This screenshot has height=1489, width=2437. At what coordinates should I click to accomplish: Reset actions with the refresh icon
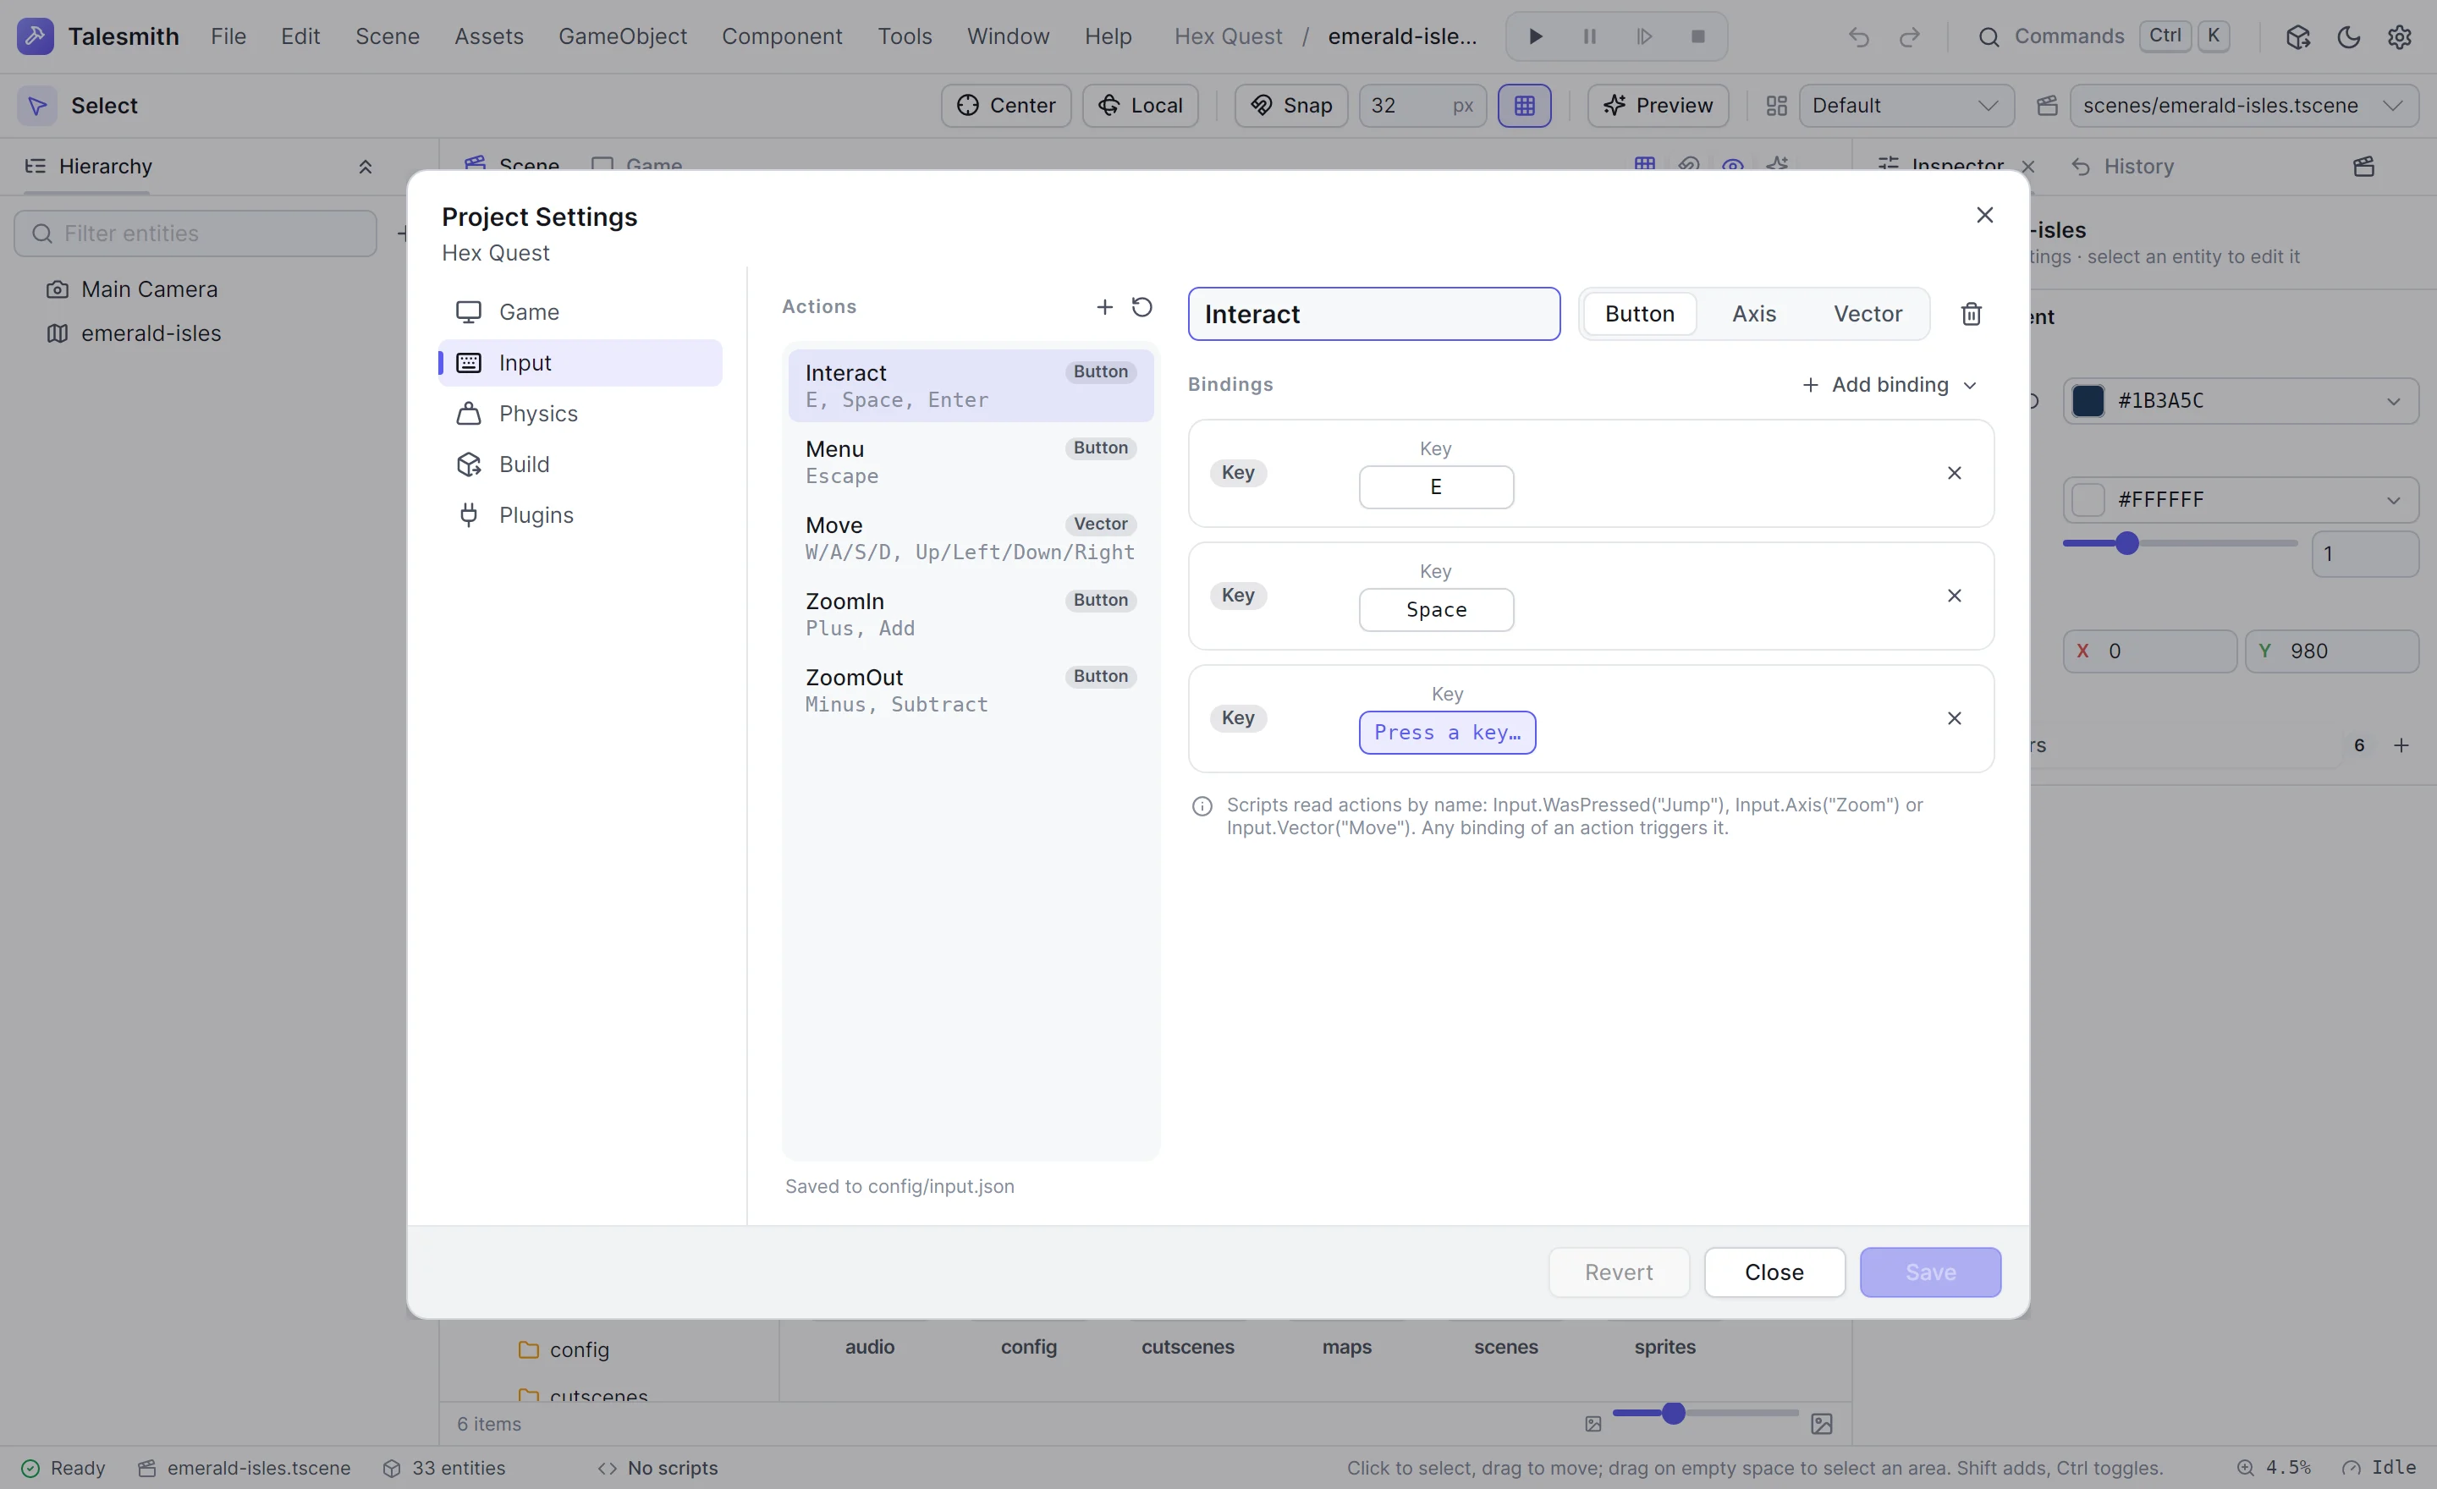[x=1141, y=306]
